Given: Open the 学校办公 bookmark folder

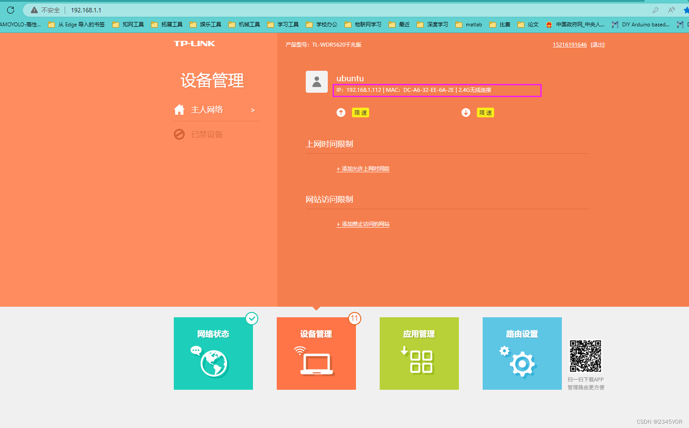Looking at the screenshot, I should [x=322, y=25].
